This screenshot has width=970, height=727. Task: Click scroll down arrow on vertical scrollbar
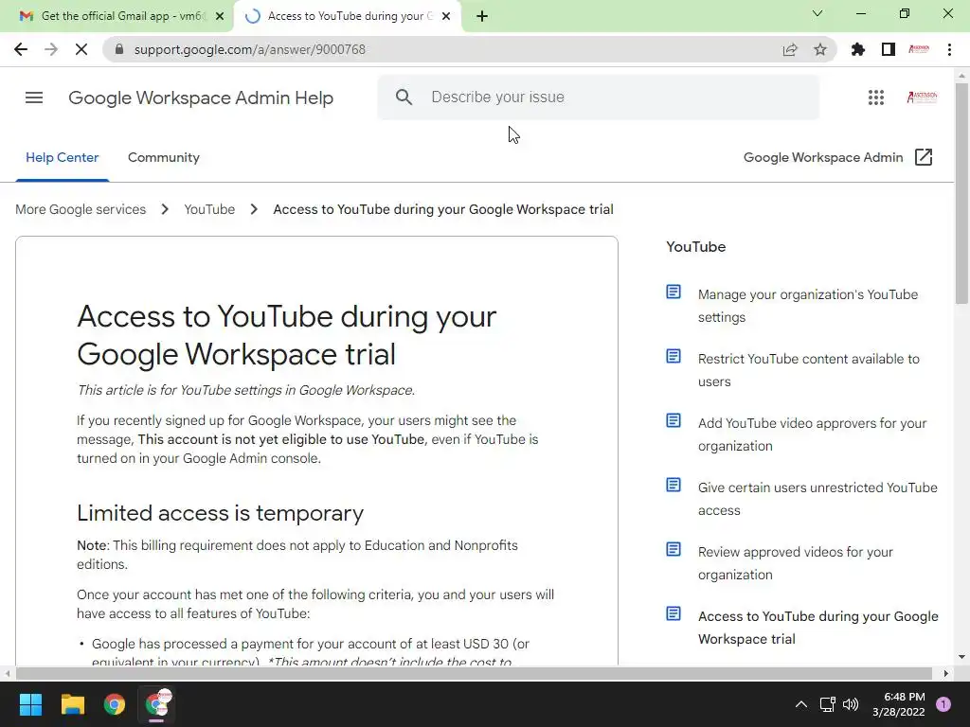coord(961,657)
